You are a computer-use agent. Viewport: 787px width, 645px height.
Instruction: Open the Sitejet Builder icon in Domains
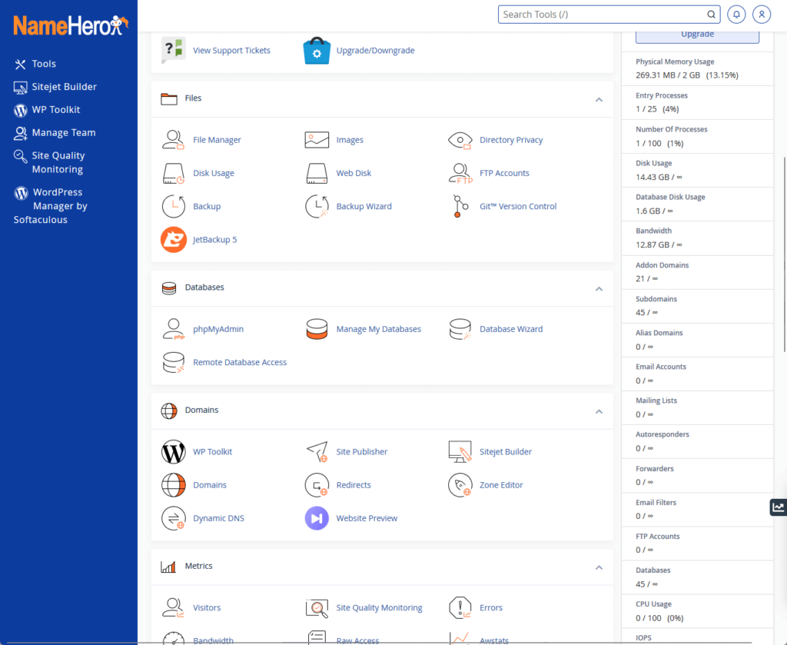pos(460,452)
